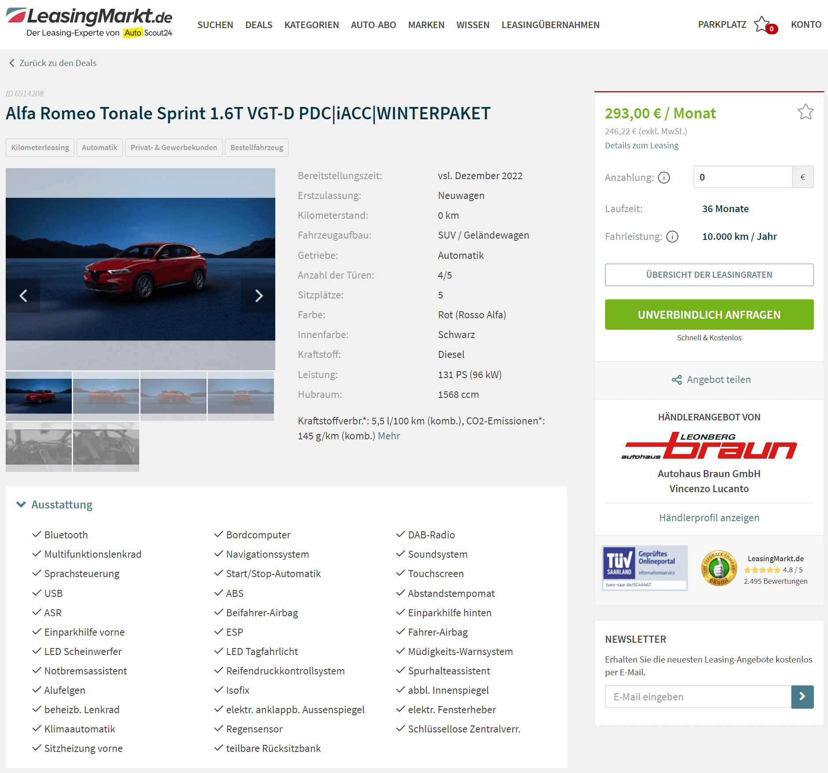Select Fahrleistung 10.000 km / Jahr value
The height and width of the screenshot is (773, 828).
click(739, 236)
